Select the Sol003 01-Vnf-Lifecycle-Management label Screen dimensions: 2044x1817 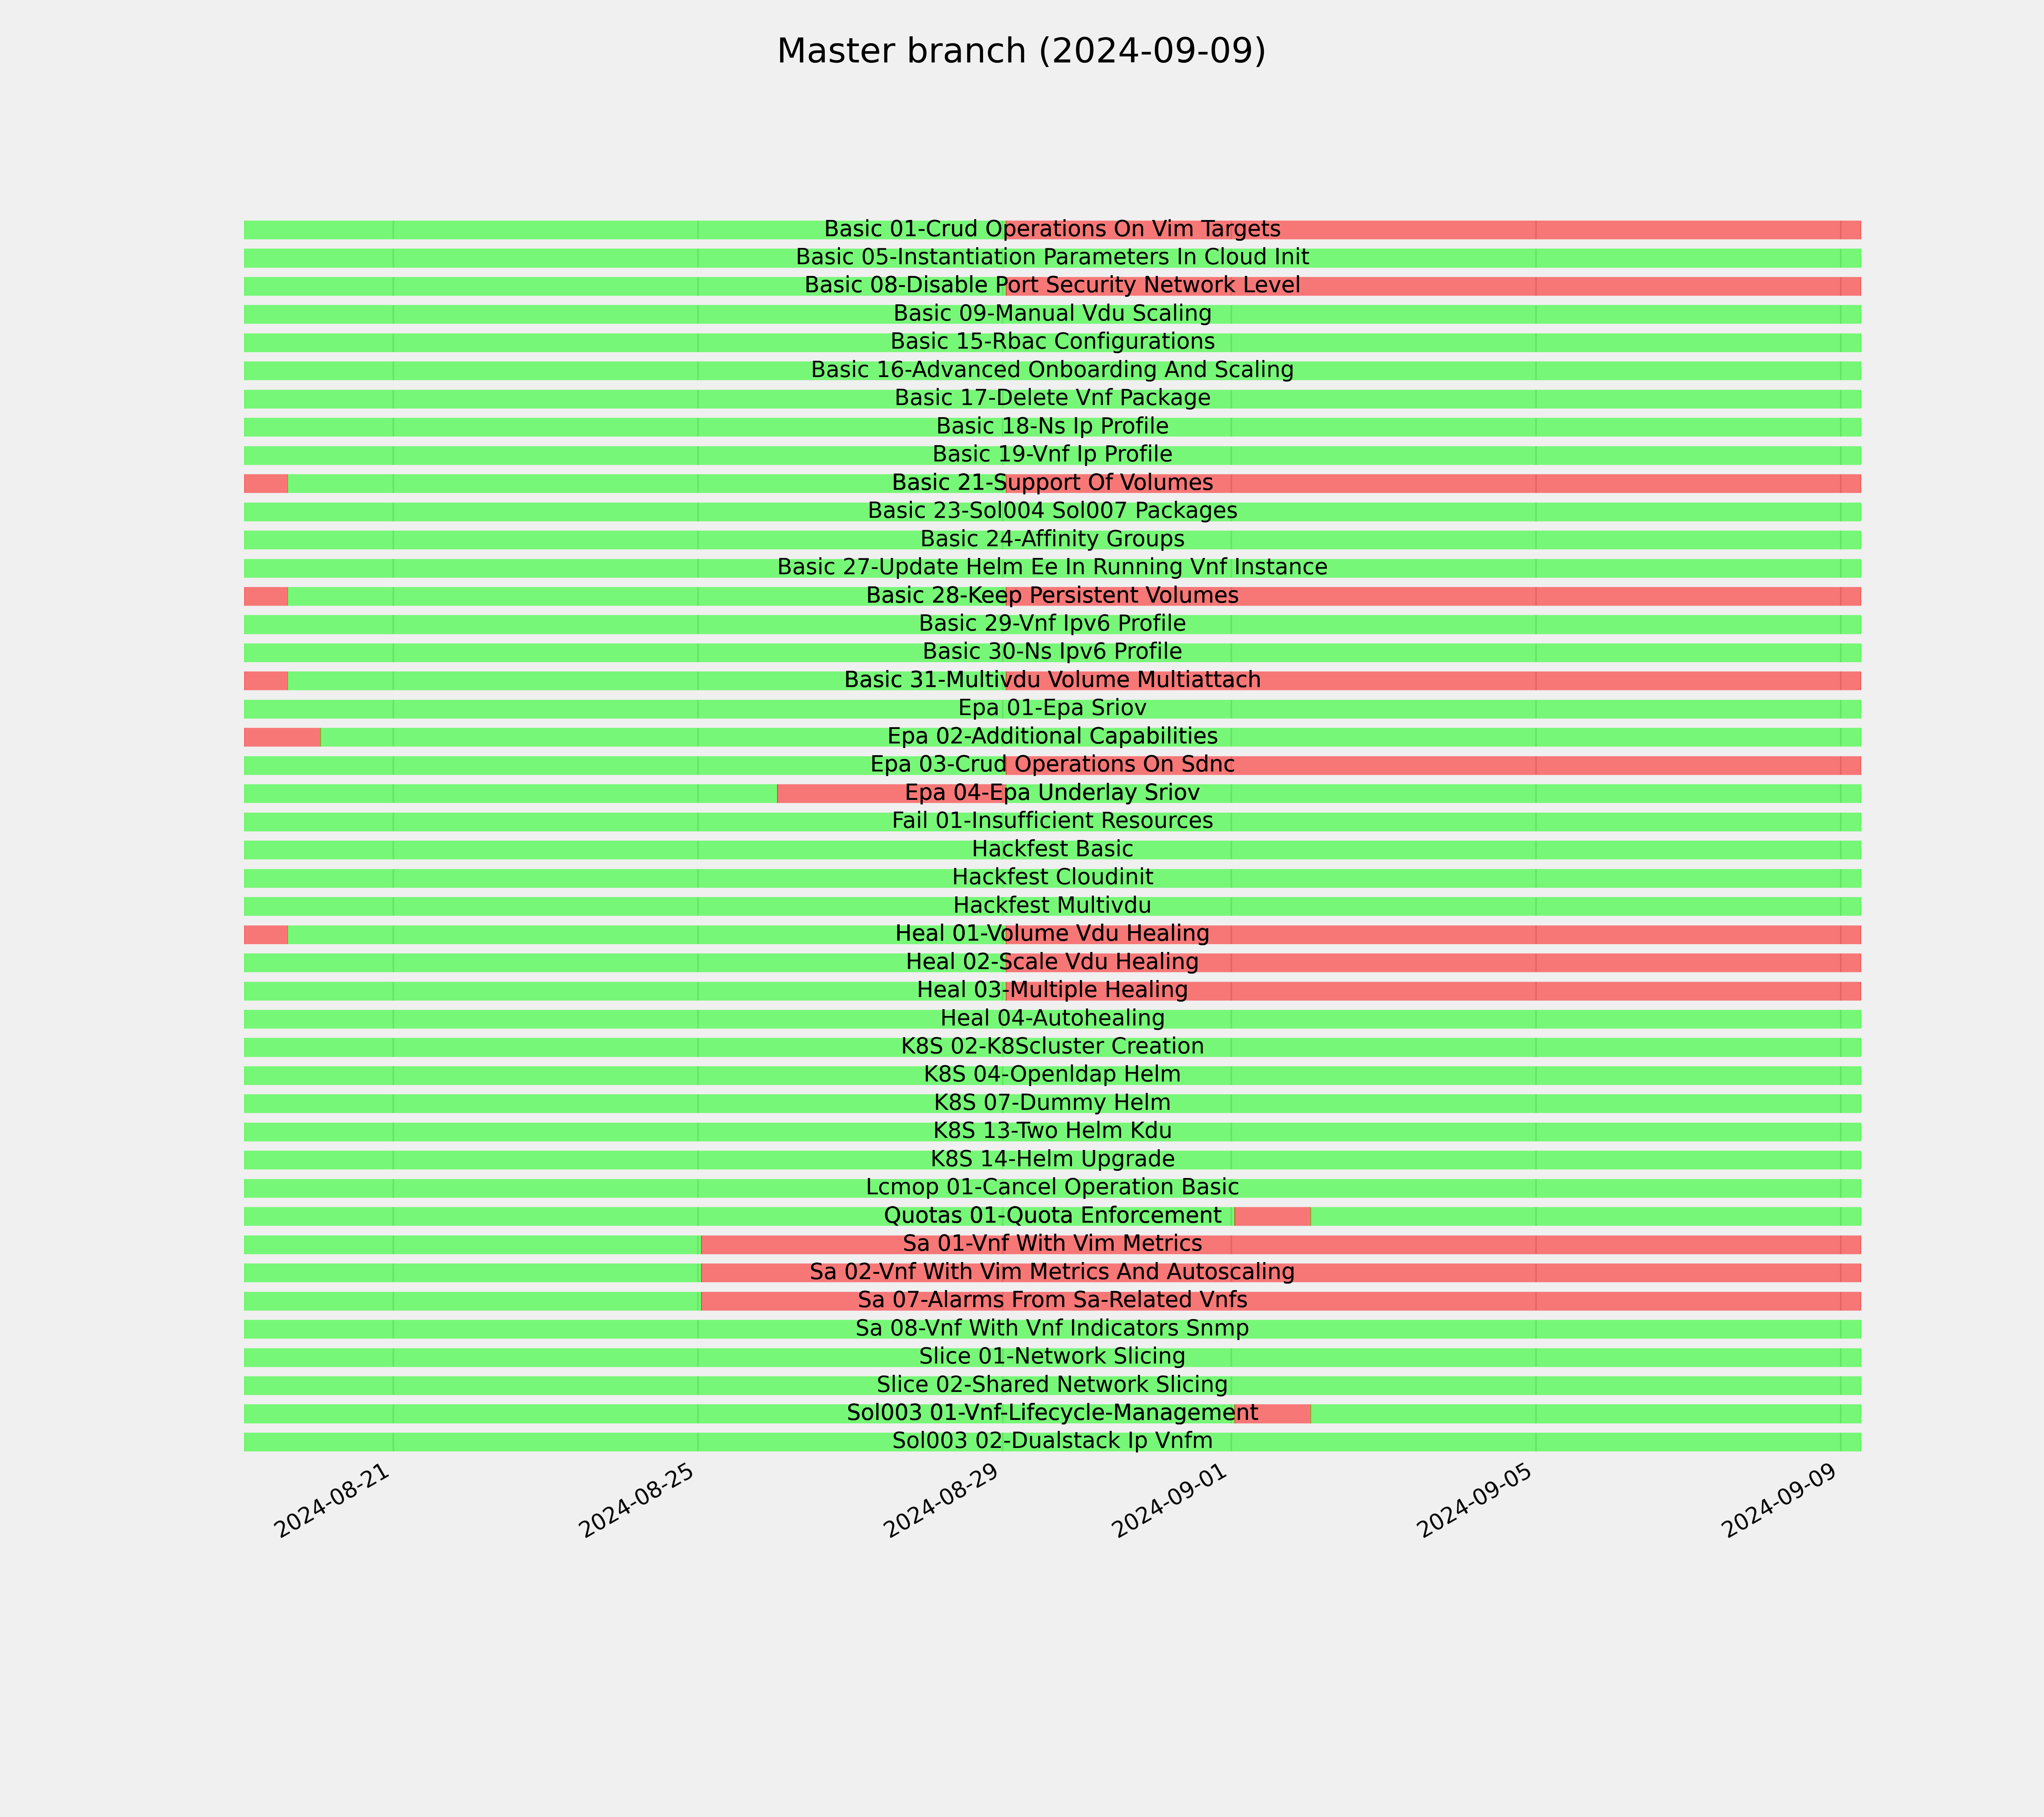[1052, 1413]
